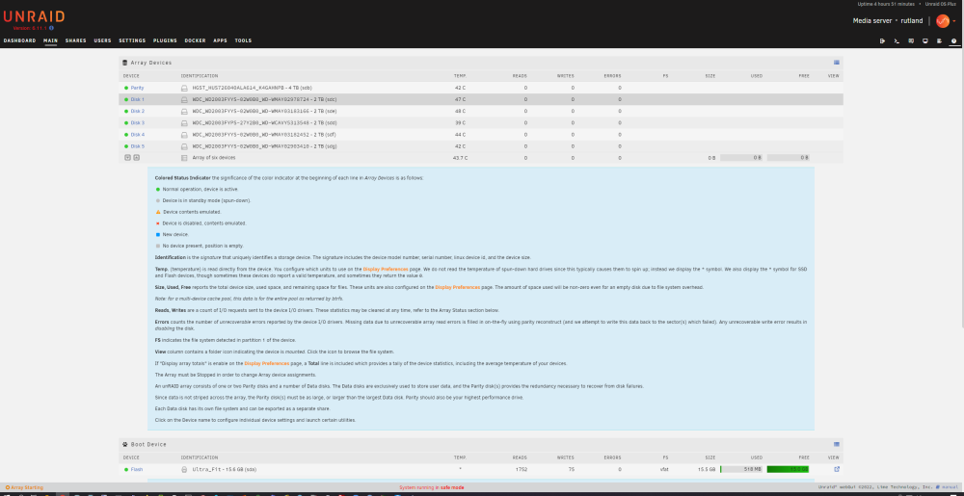Click the Boot Device paw icon
This screenshot has width=964, height=496.
124,444
